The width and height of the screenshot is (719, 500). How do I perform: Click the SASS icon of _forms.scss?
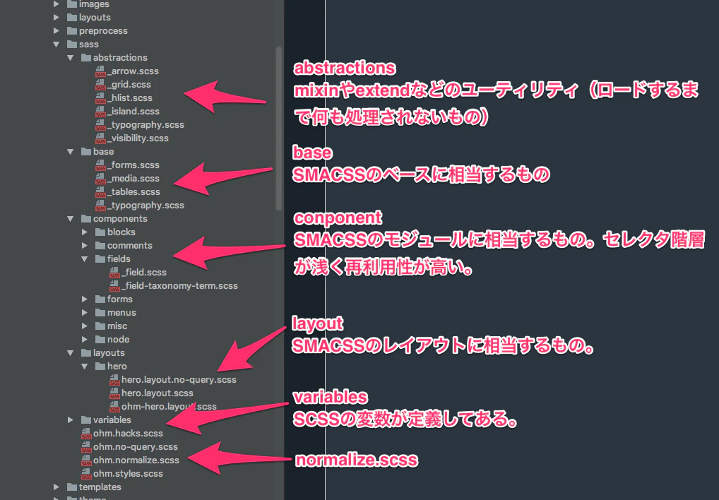(x=100, y=165)
